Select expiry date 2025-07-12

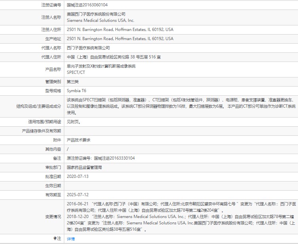point(77,195)
